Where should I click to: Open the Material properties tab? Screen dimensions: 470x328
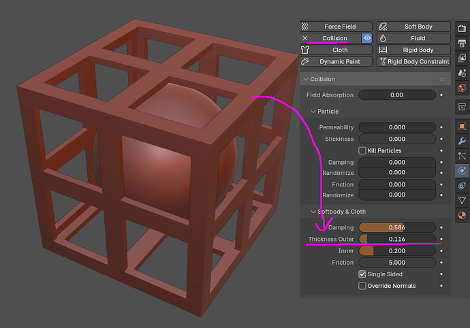coord(462,215)
